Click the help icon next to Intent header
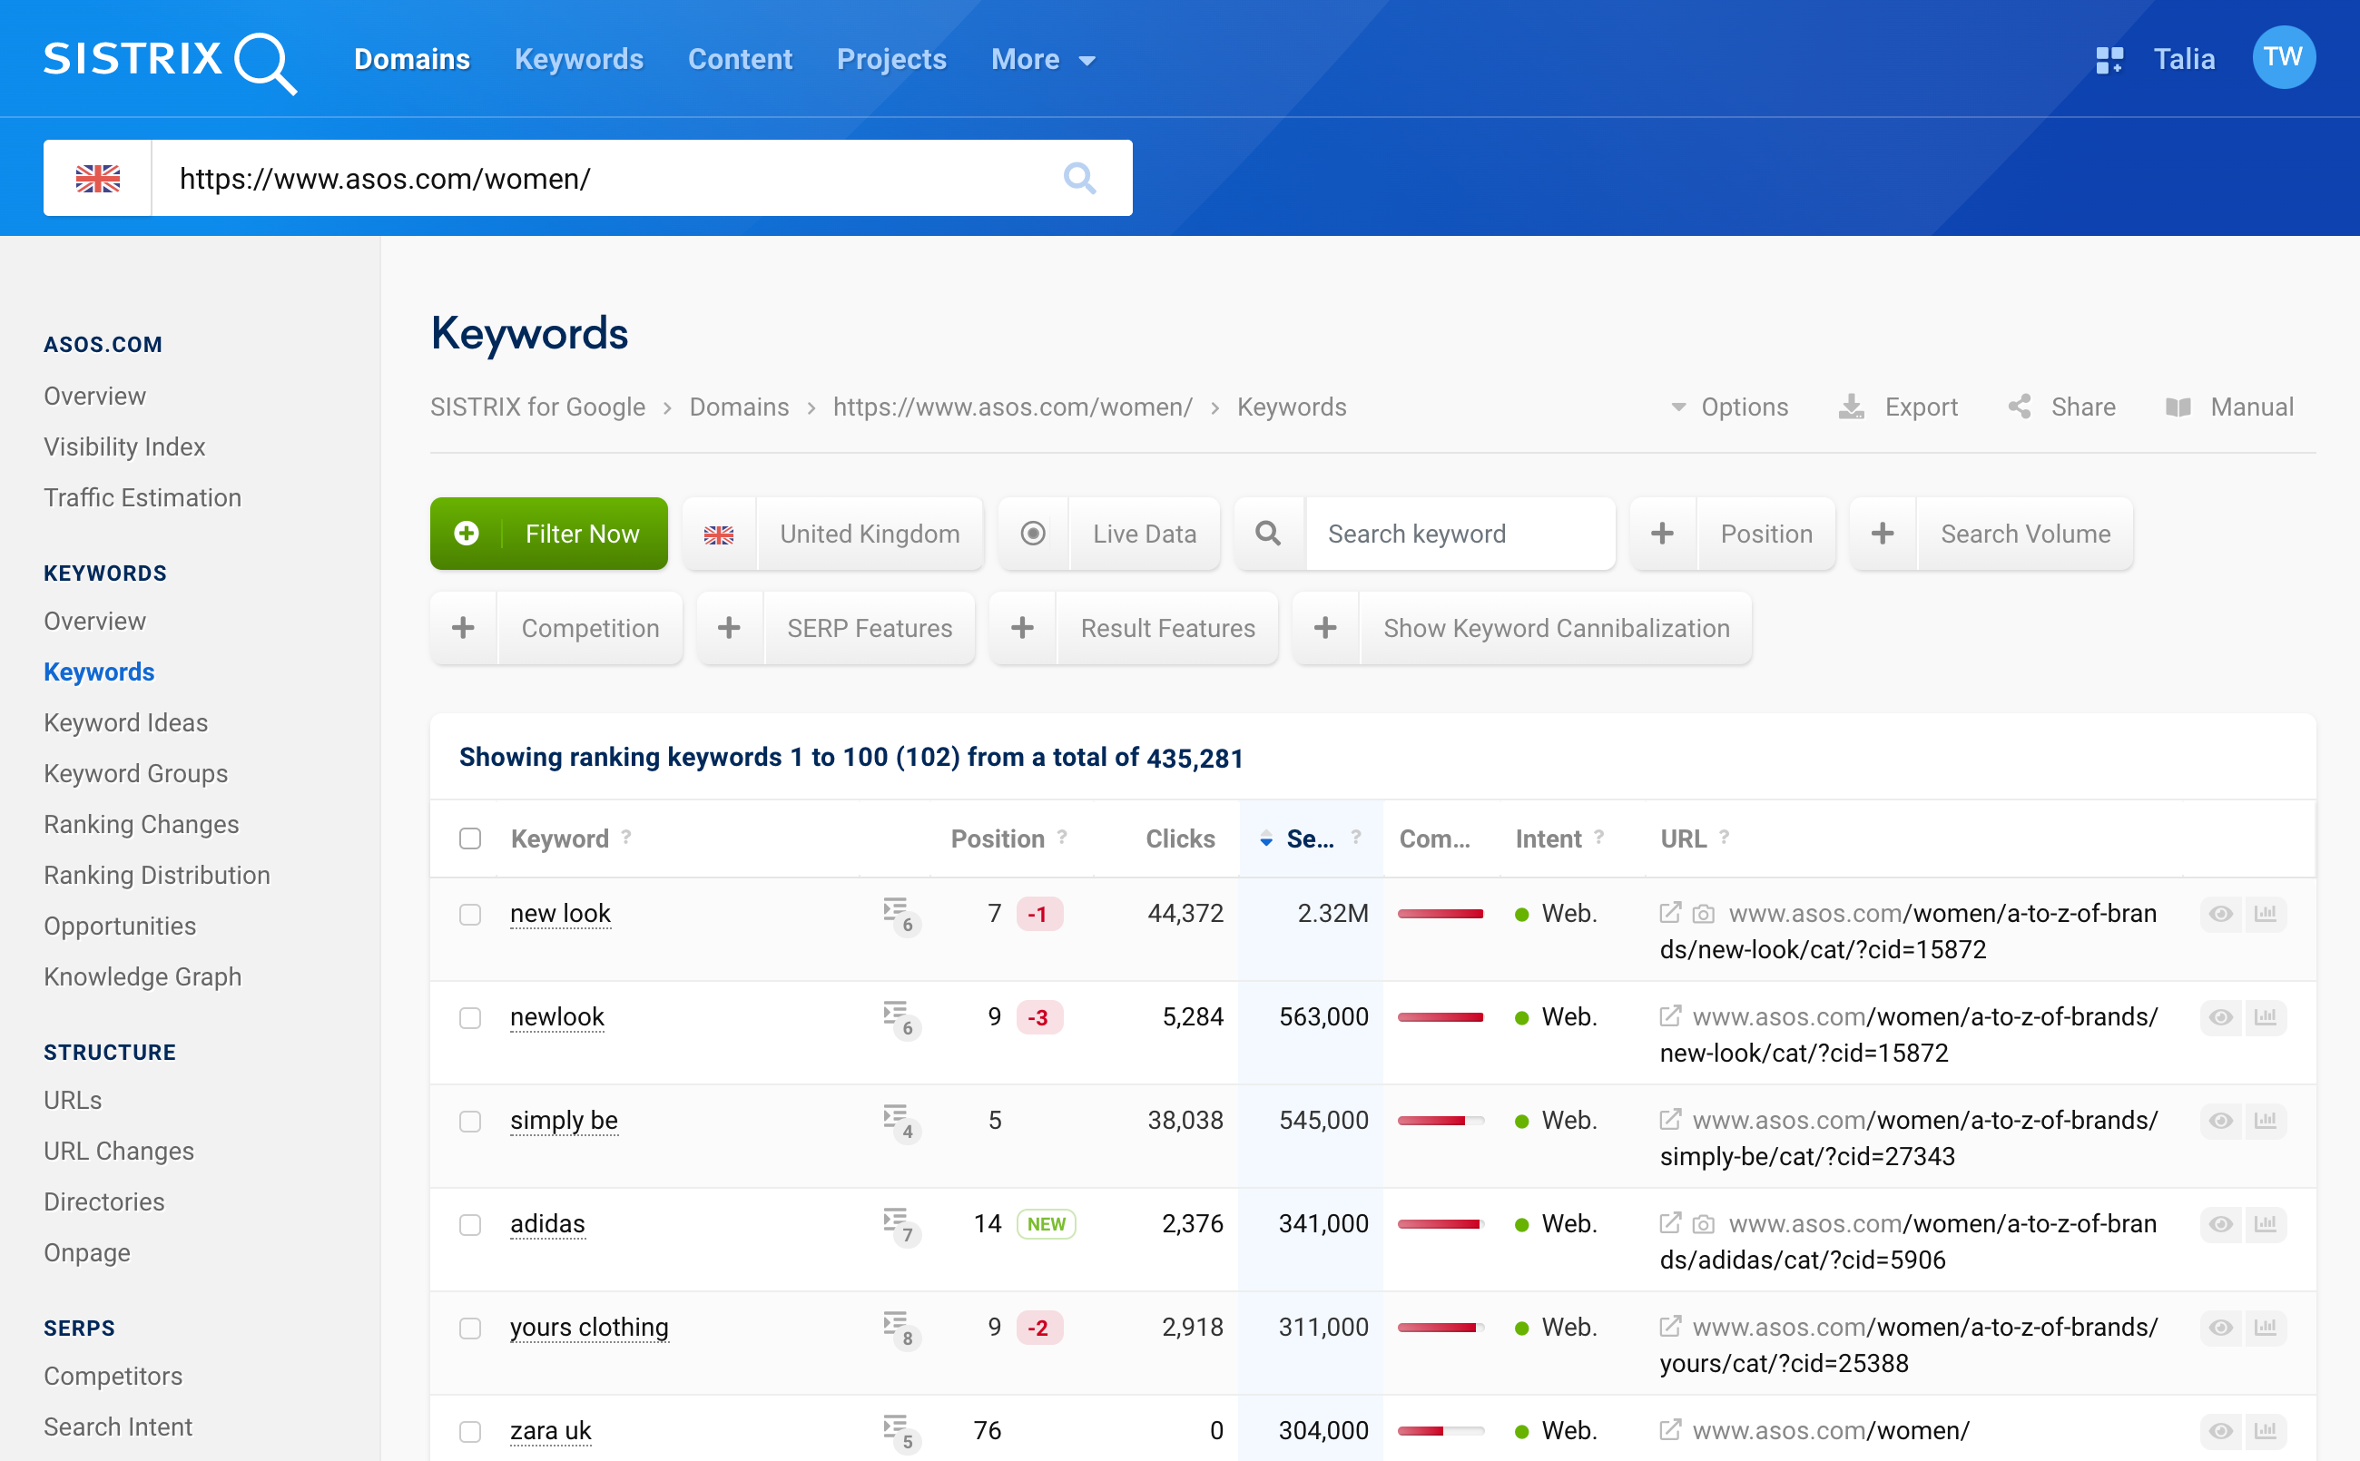The width and height of the screenshot is (2360, 1461). 1599,837
